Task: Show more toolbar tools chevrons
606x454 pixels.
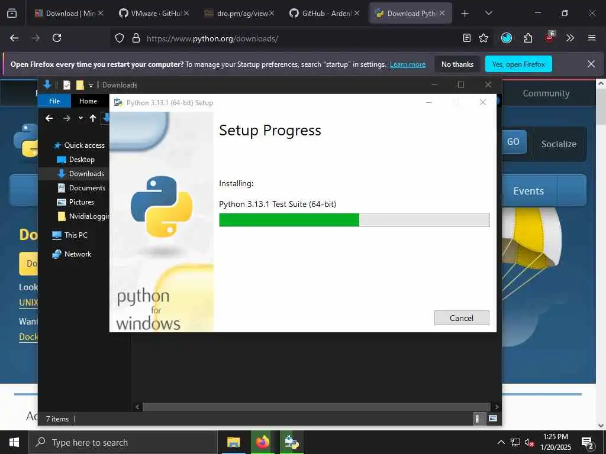Action: tap(570, 38)
